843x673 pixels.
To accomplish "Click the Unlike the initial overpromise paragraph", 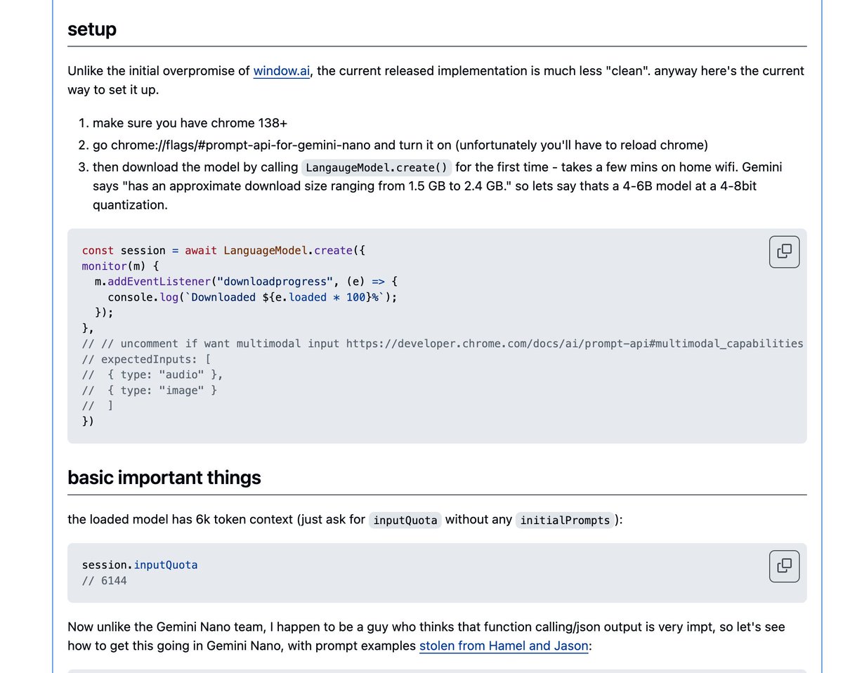I will coord(436,80).
